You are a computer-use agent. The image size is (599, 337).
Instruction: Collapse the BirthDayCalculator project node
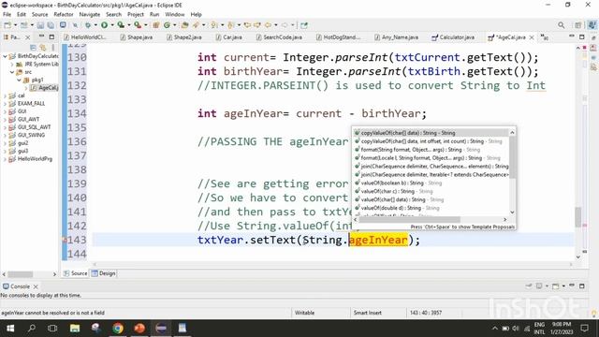tap(5, 56)
